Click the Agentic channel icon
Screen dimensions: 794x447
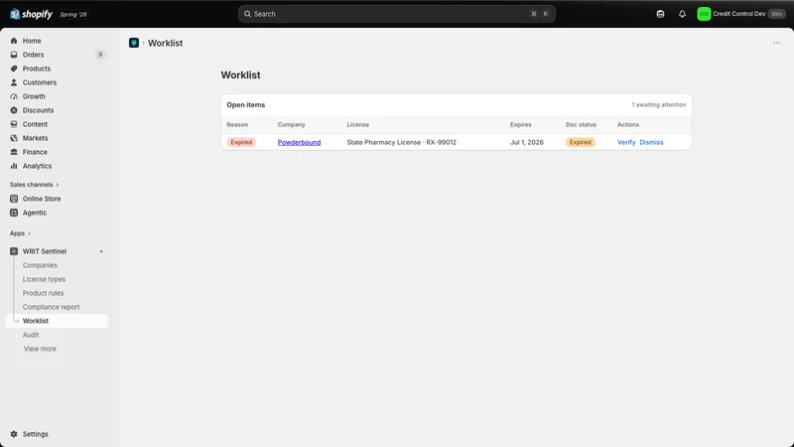pos(14,213)
